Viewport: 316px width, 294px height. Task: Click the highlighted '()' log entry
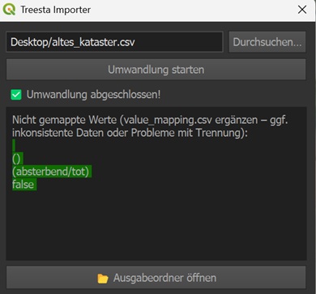click(x=18, y=159)
